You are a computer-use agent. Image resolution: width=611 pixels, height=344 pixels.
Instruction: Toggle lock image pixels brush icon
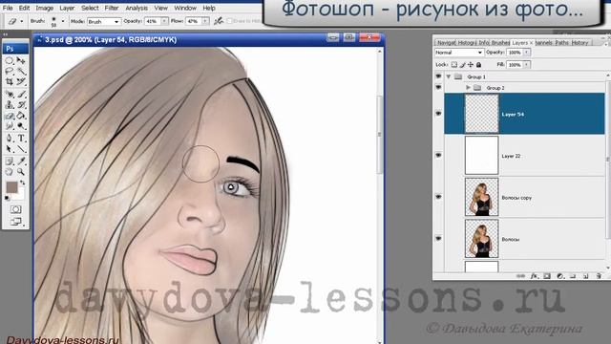(462, 65)
